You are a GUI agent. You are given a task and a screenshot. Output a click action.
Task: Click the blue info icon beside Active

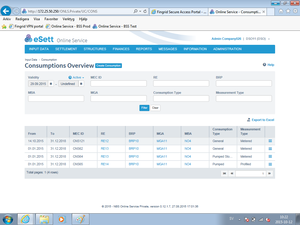tap(70, 77)
